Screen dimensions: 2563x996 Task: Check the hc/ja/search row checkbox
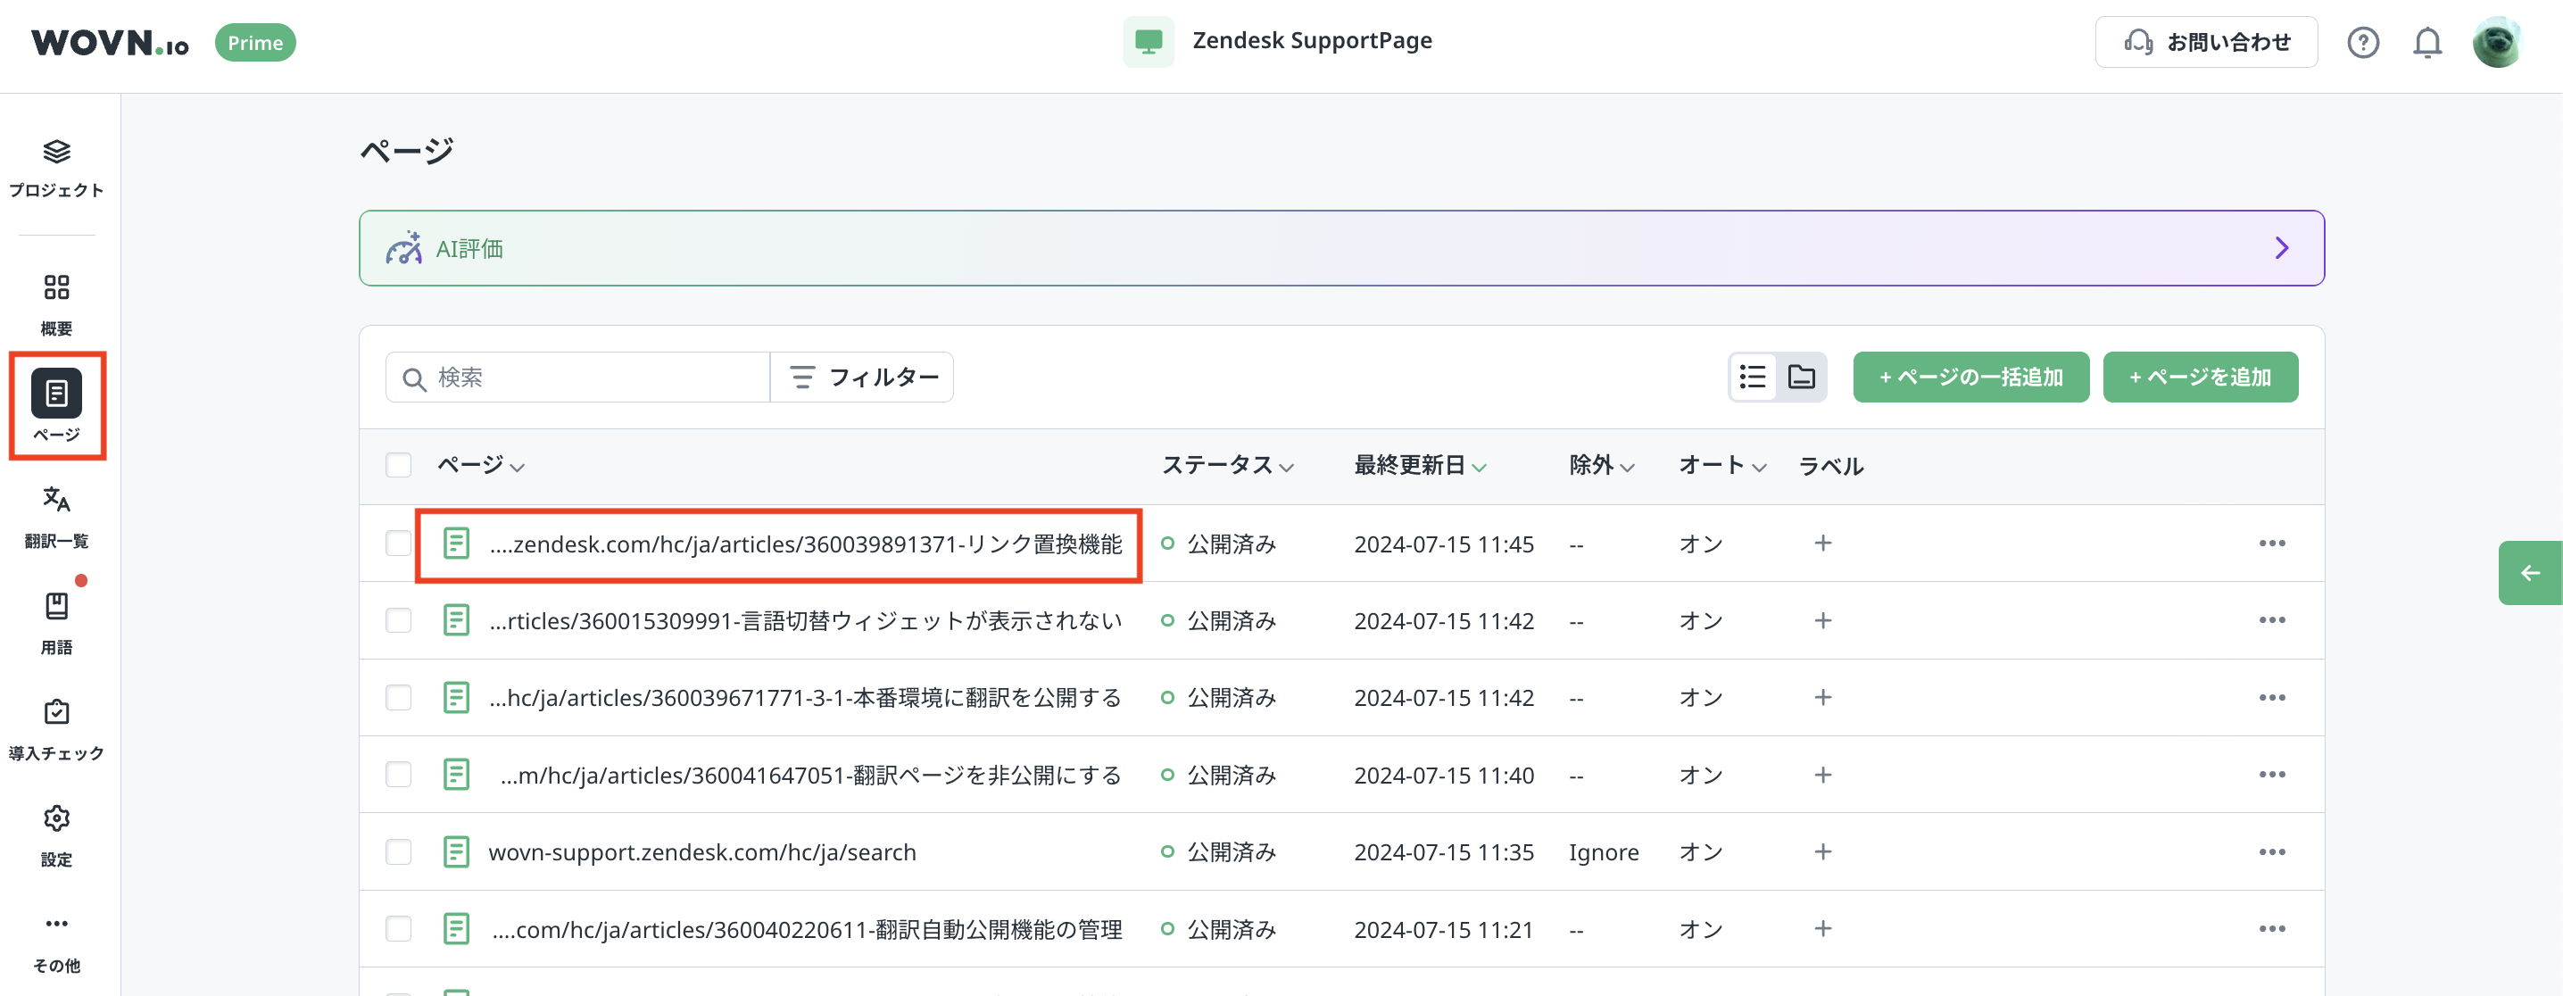pos(398,852)
